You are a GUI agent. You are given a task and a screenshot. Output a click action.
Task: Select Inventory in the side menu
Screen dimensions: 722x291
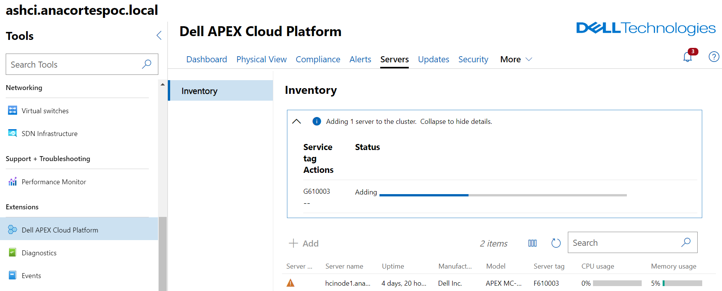click(x=221, y=91)
